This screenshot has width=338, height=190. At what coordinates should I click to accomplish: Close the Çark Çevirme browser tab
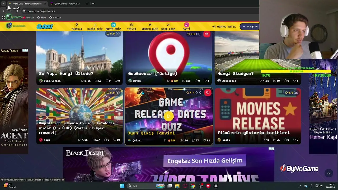click(87, 4)
